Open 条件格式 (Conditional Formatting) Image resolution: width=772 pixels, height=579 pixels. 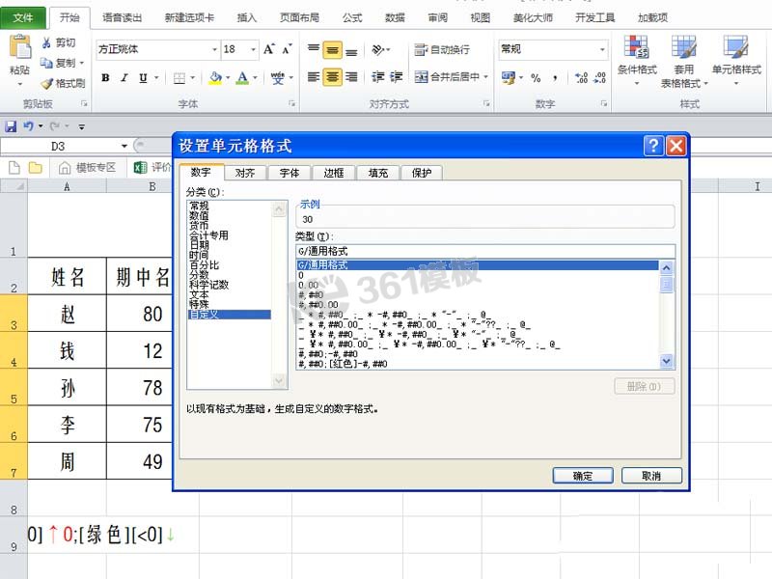(638, 60)
